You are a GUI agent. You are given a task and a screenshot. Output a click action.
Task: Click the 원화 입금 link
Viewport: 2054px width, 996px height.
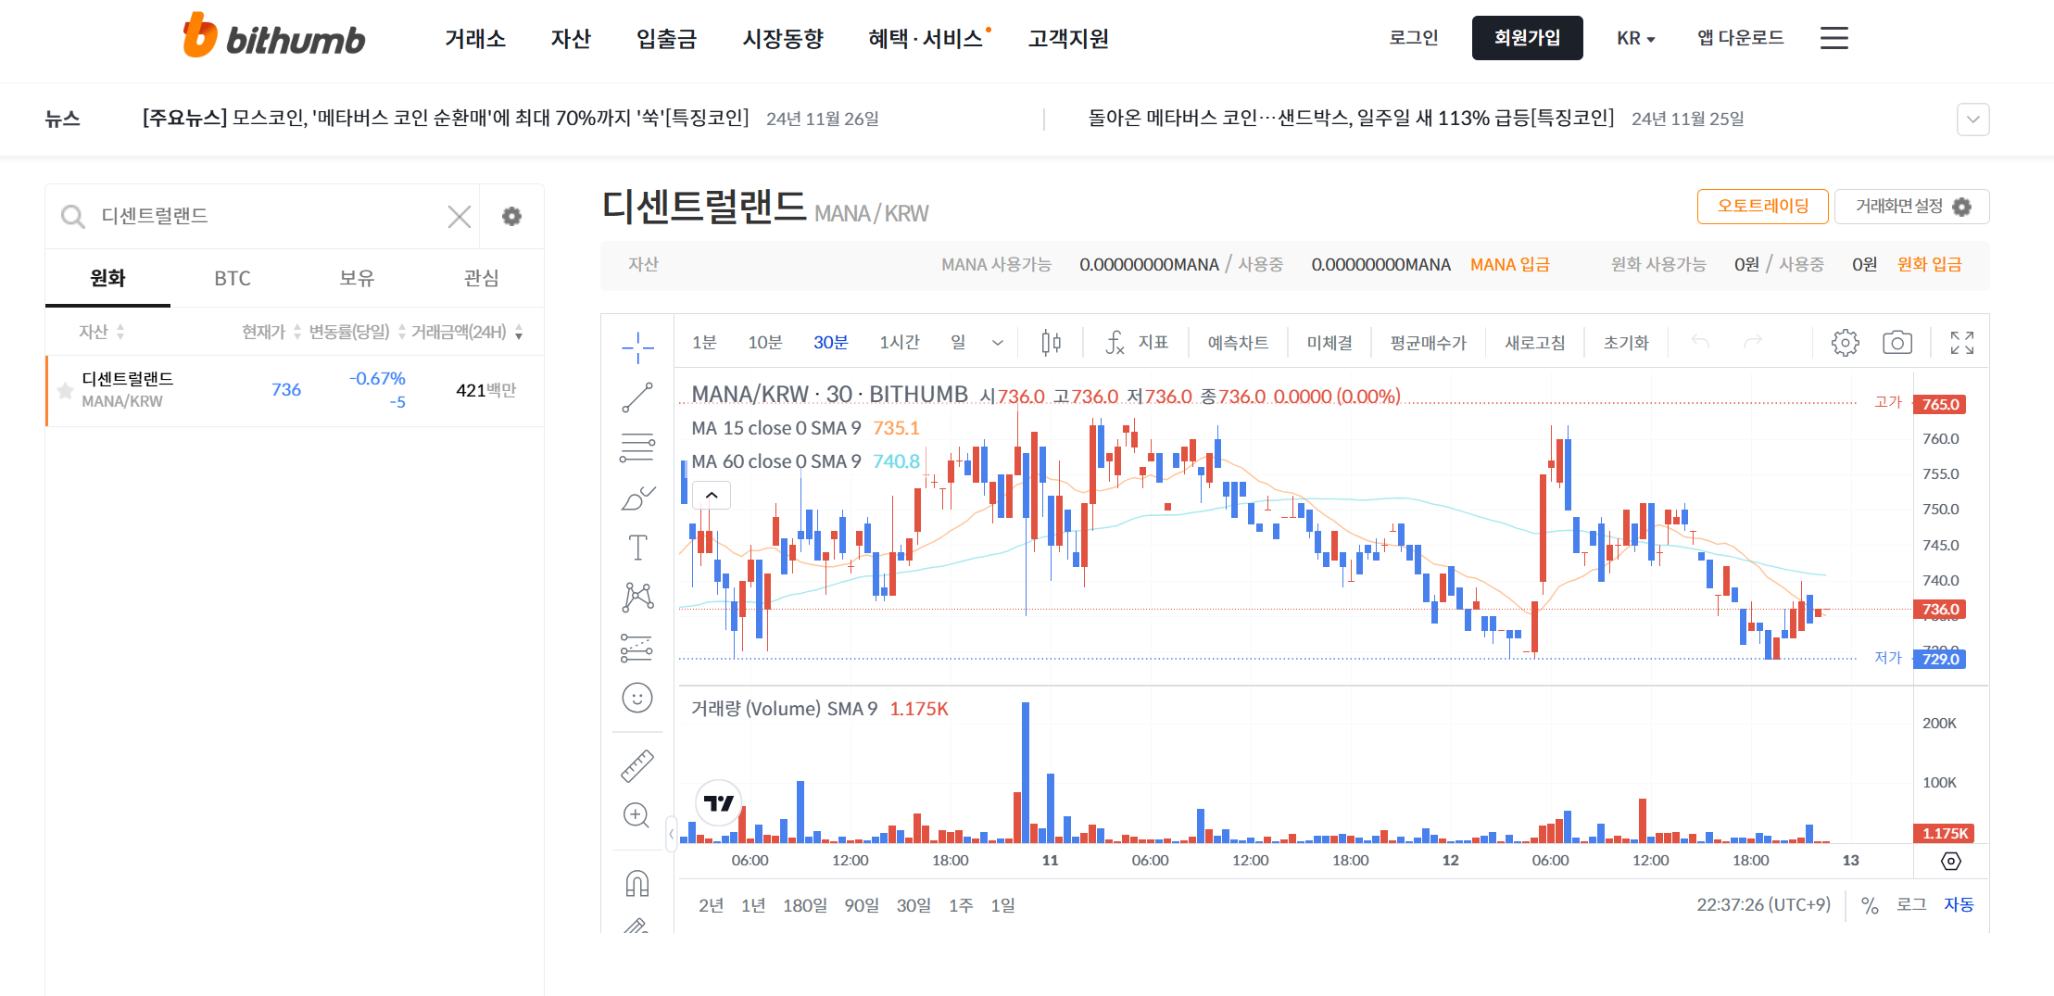(1930, 265)
